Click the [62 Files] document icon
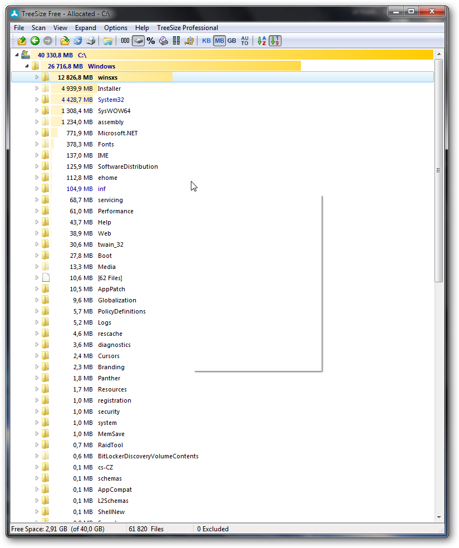The width and height of the screenshot is (459, 548). pyautogui.click(x=46, y=278)
